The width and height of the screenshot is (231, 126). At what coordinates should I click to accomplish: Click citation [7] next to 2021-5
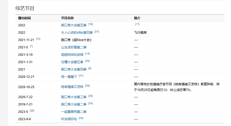(31, 46)
